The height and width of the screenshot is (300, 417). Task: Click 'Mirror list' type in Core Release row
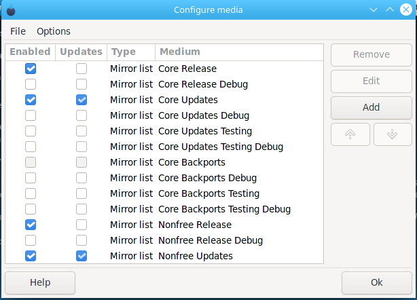[131, 69]
